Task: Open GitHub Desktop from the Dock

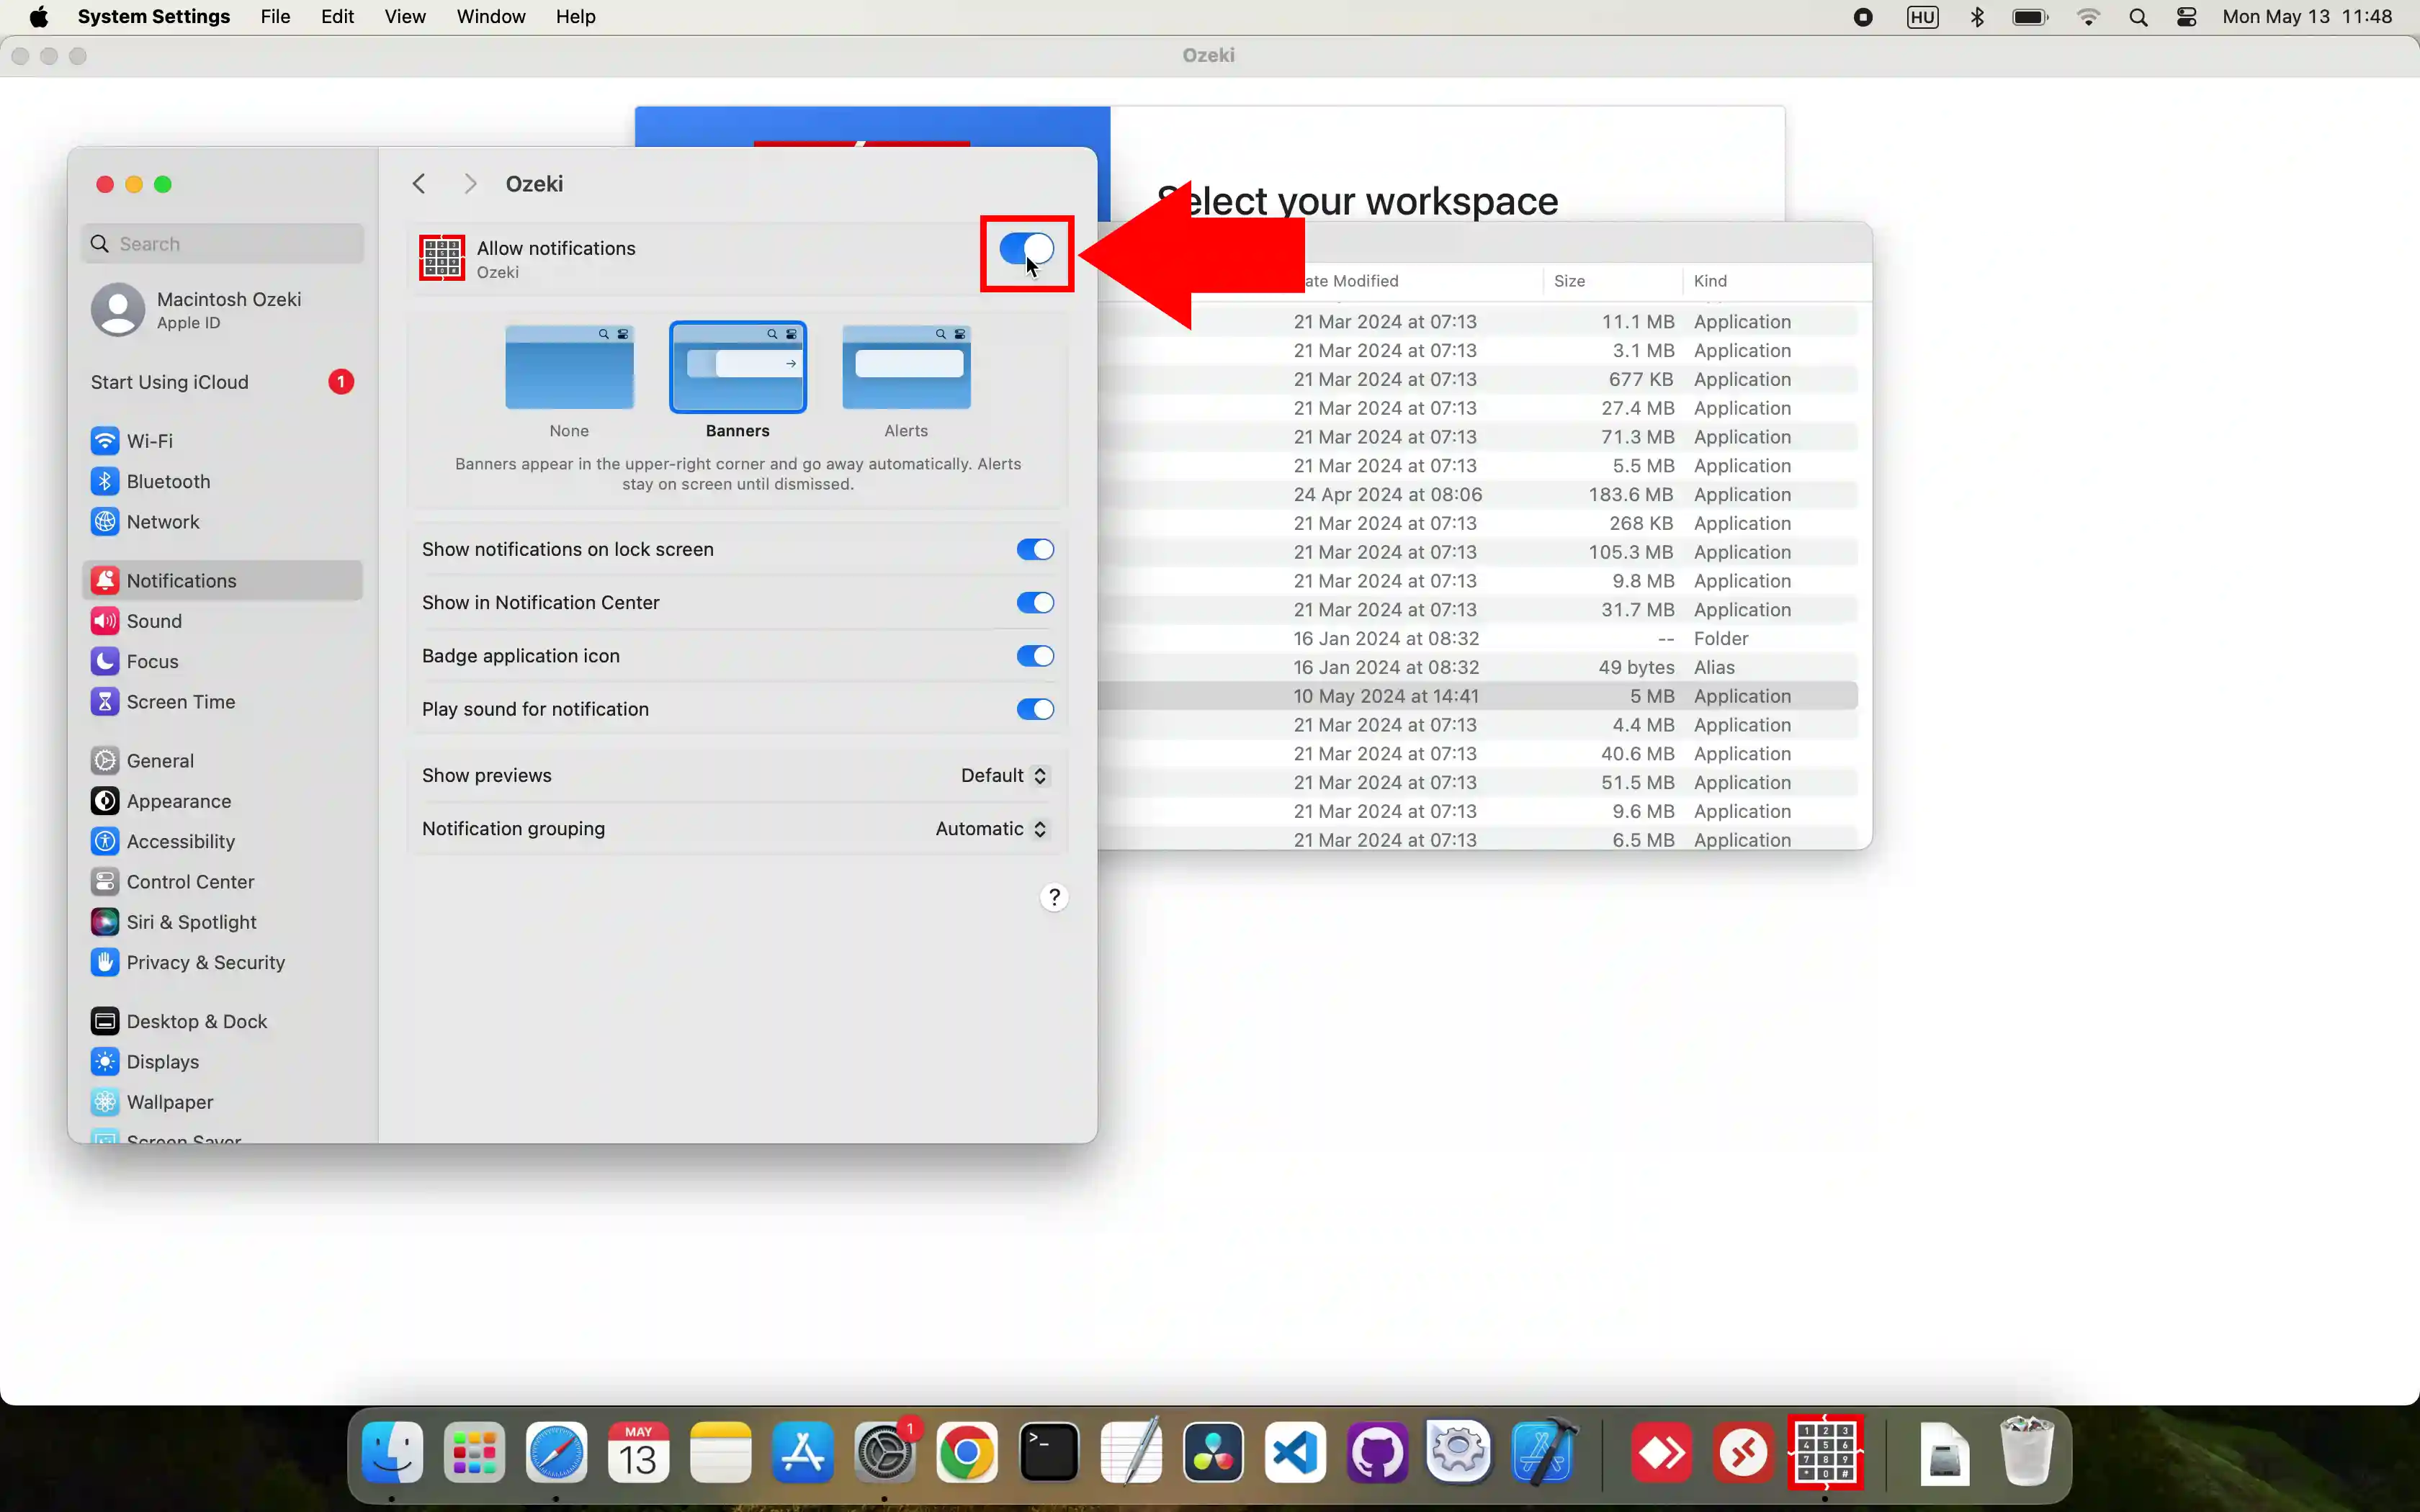Action: tap(1377, 1452)
